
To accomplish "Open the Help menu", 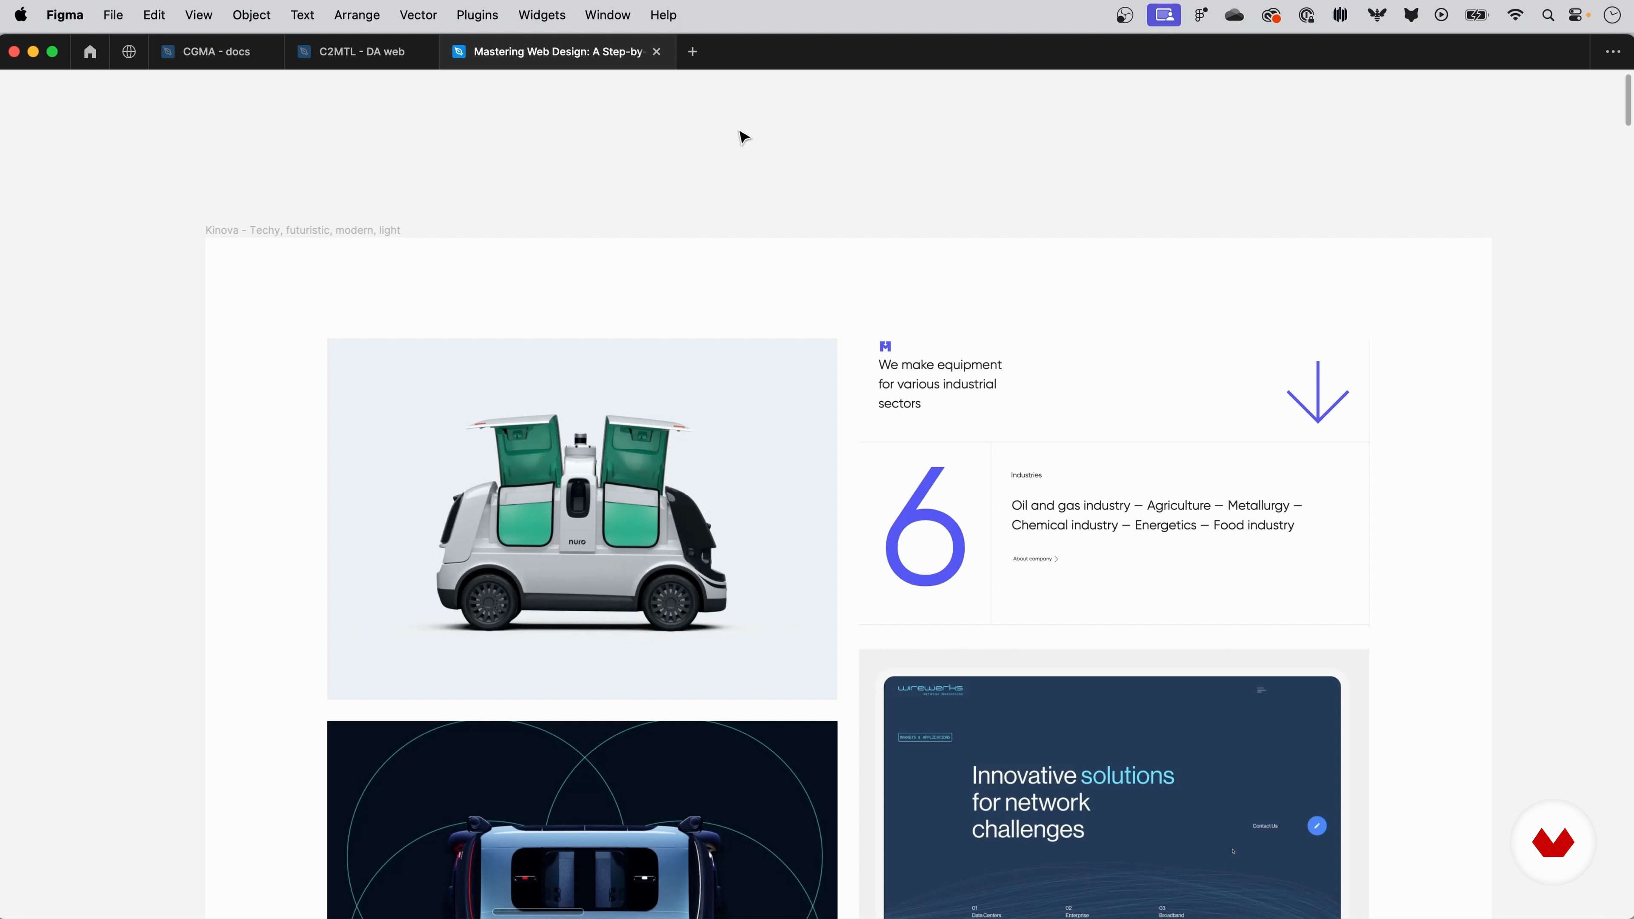I will 663,14.
